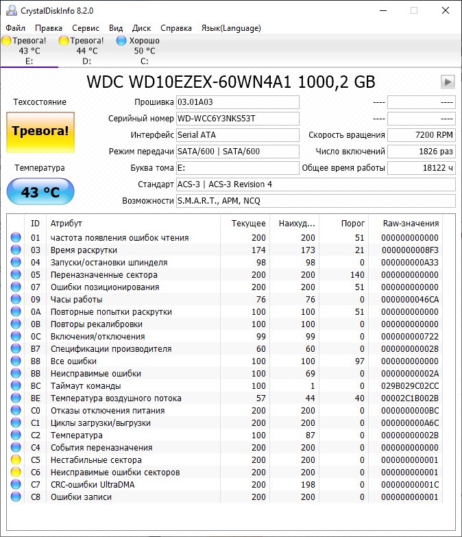Click the transfer mode field SATA/600

point(237,152)
